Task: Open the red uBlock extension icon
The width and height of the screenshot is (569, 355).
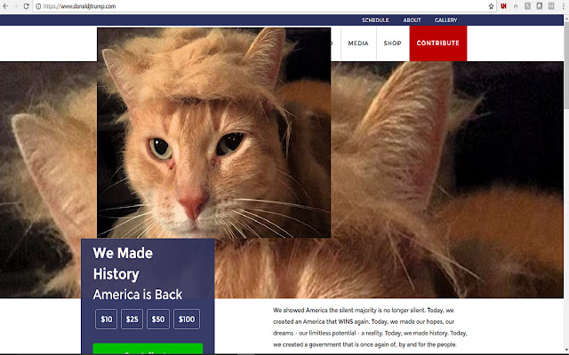Action: 503,6
